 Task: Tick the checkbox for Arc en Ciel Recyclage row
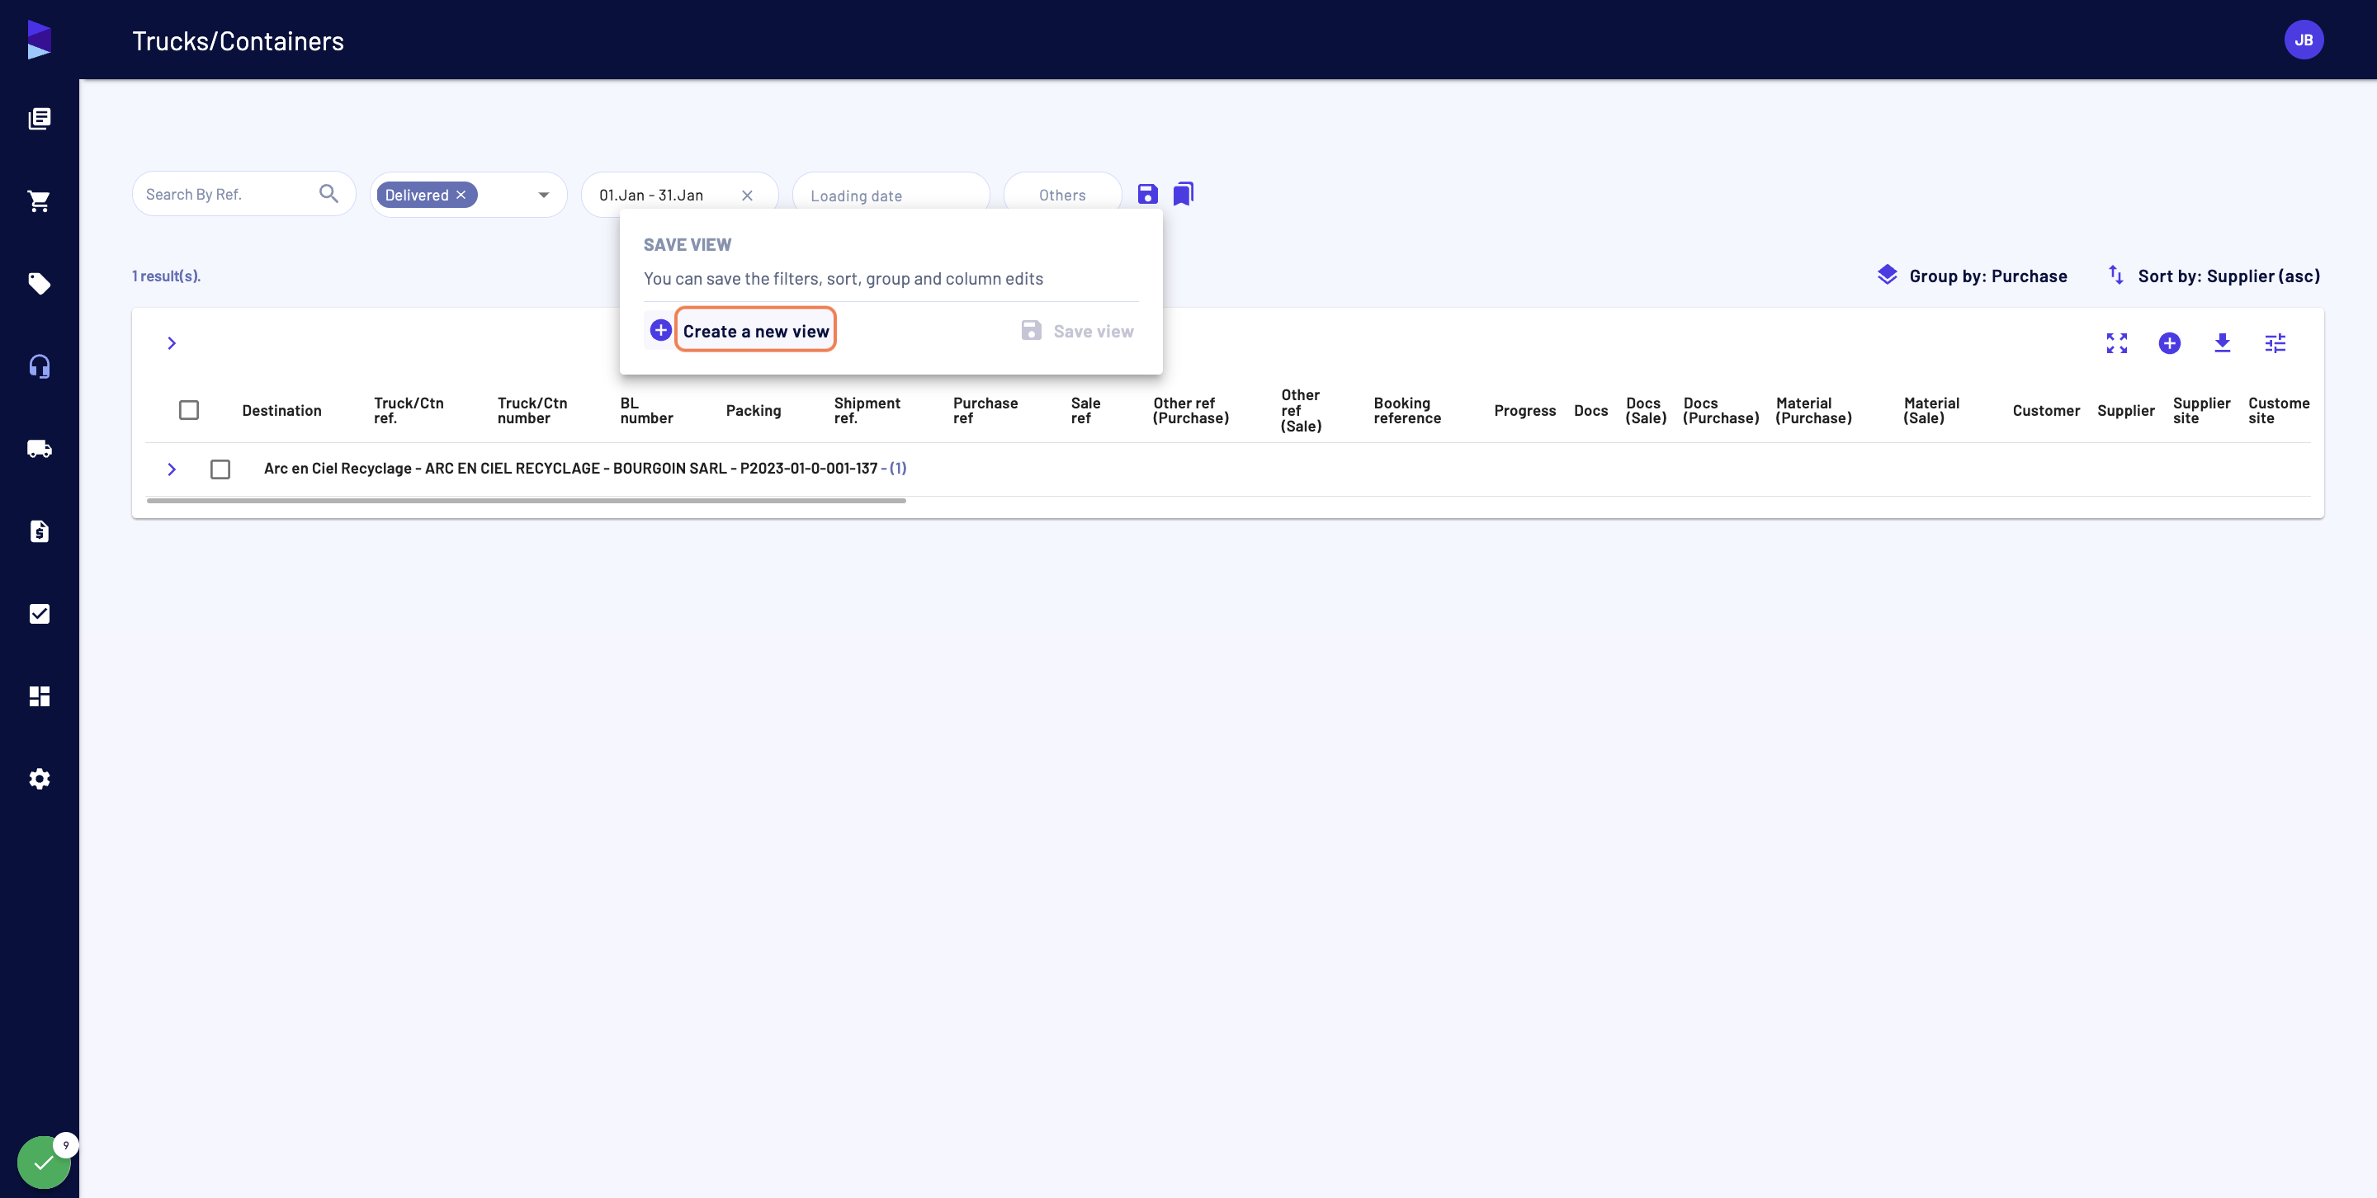[220, 469]
